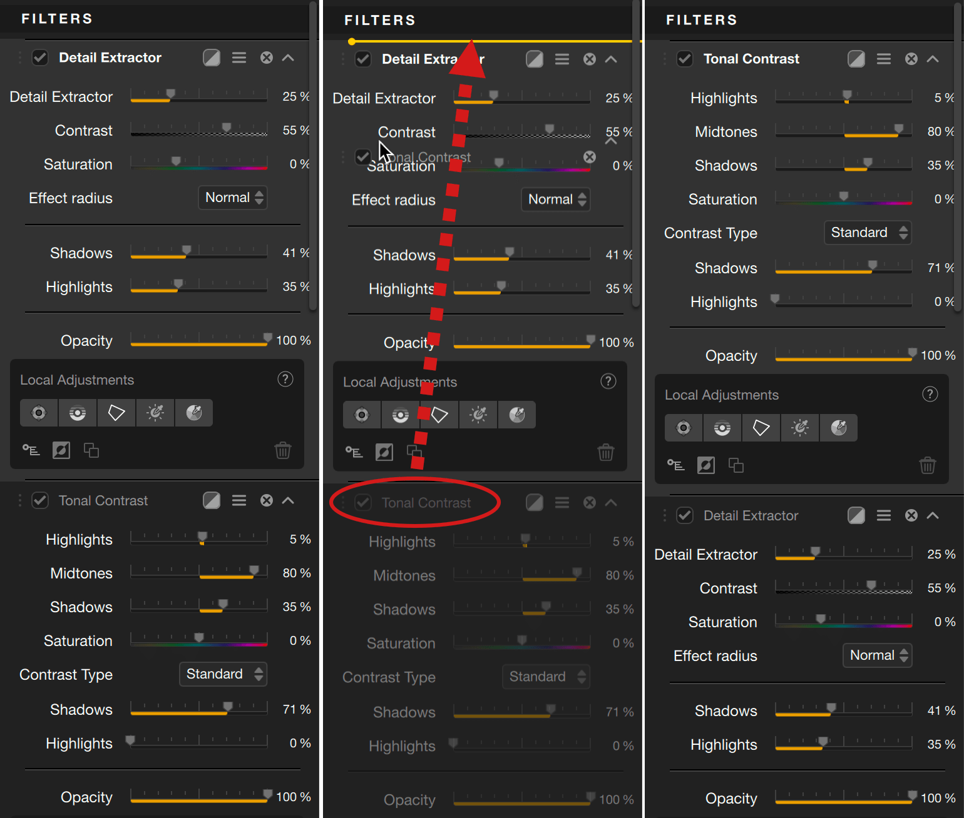Click Midtones slider in left Tonal Contrast
The image size is (964, 818).
pyautogui.click(x=199, y=572)
